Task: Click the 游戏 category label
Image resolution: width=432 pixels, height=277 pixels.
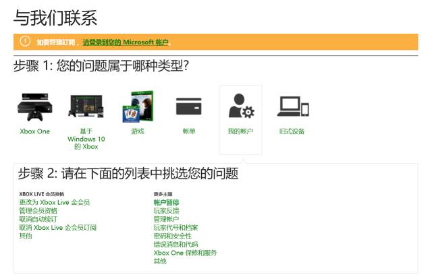Action: pos(138,131)
